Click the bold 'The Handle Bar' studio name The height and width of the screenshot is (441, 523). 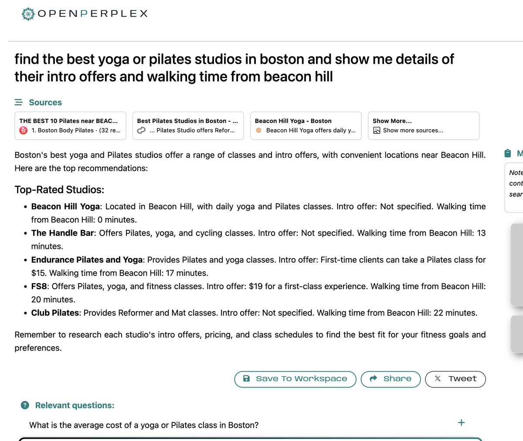click(63, 233)
